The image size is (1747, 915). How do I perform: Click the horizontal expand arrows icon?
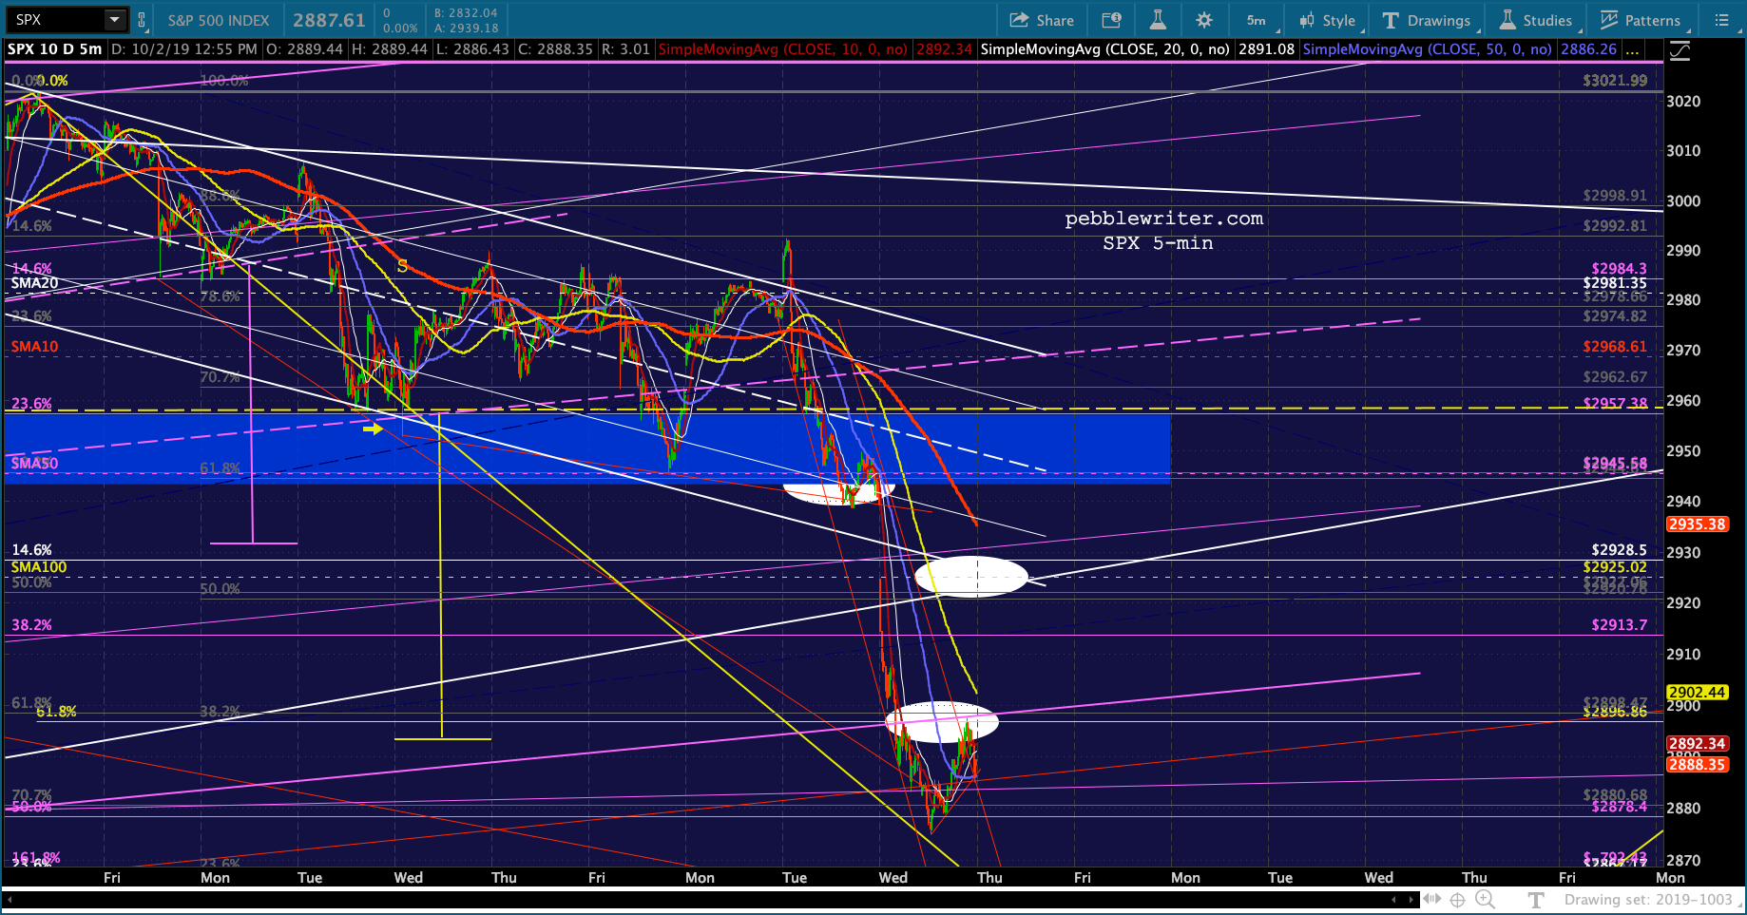pos(1431,899)
